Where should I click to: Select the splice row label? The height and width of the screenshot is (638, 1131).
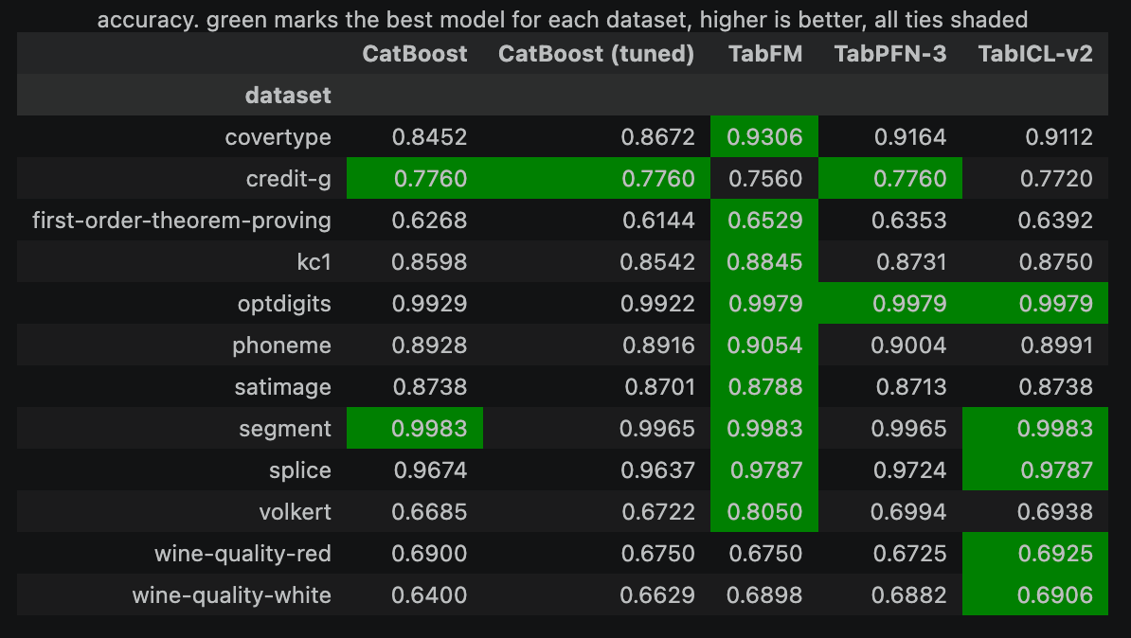click(x=300, y=470)
